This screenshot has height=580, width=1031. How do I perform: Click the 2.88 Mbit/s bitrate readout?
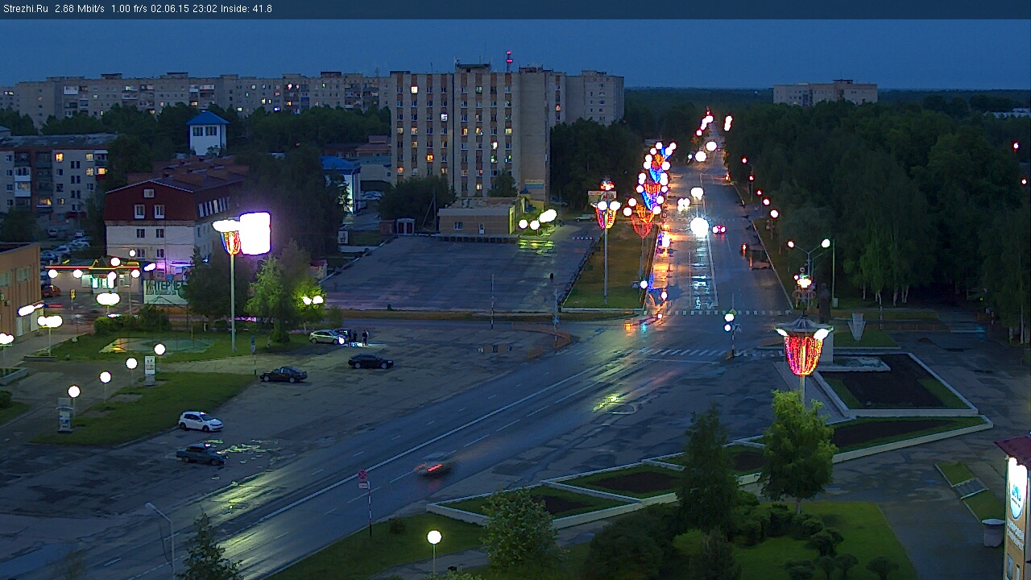(x=80, y=9)
